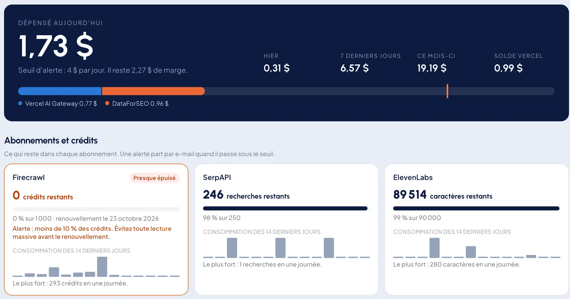Click the ElevenLabs remaining characters progress bar
This screenshot has height=299, width=570.
[476, 208]
